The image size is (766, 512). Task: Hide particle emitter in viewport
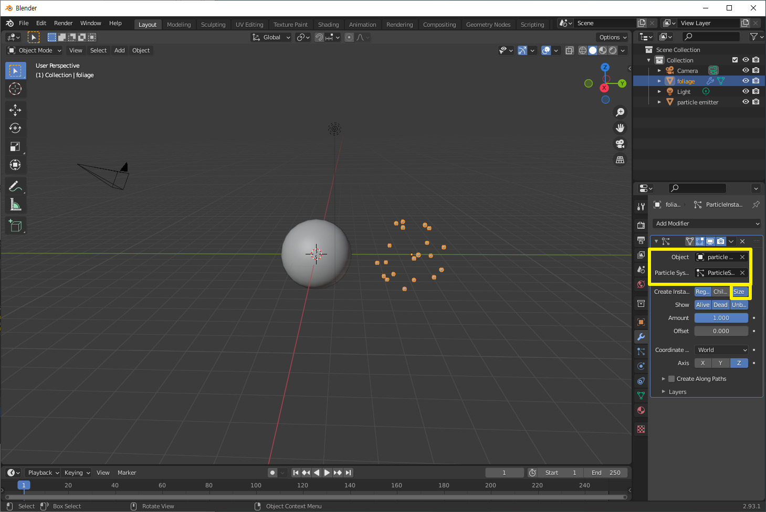click(x=746, y=102)
